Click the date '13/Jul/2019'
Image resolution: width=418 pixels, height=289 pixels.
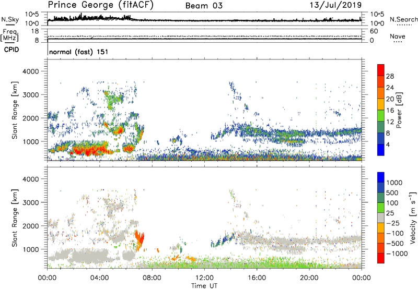point(335,5)
